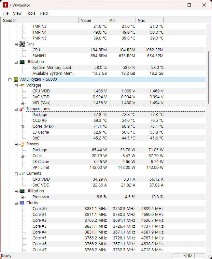Click the Sensor column header

click(x=40, y=20)
